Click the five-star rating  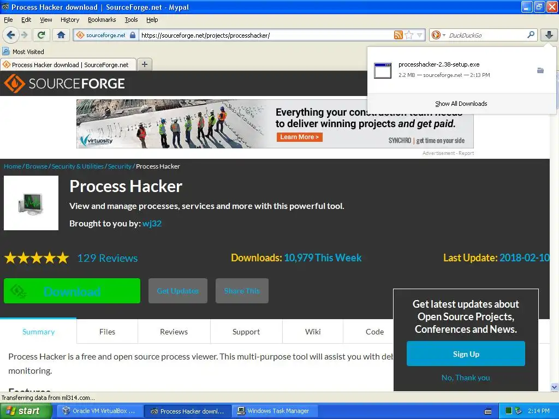coord(37,258)
